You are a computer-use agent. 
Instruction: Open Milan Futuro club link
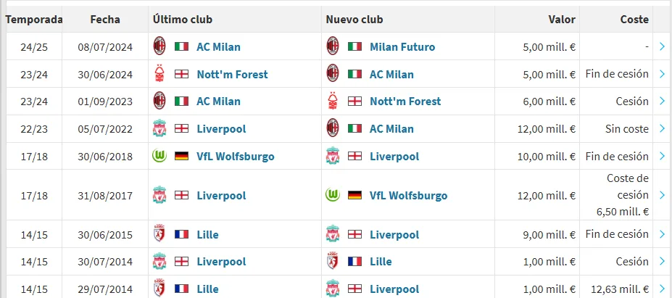click(x=402, y=46)
